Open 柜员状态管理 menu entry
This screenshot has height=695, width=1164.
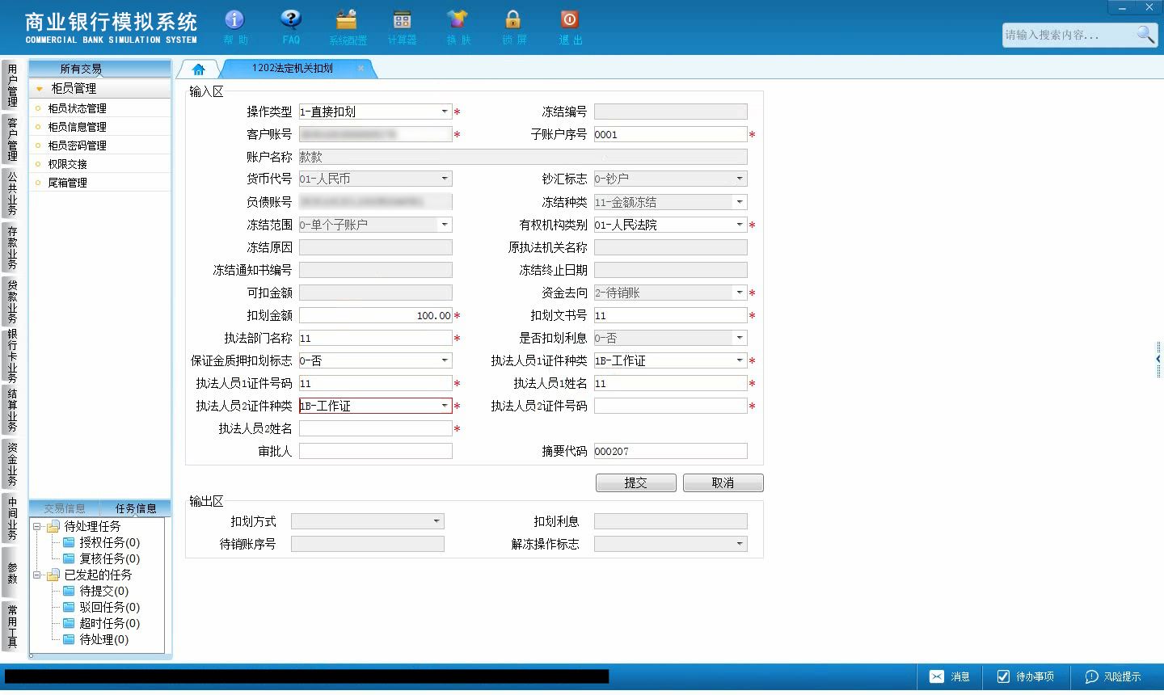coord(77,108)
